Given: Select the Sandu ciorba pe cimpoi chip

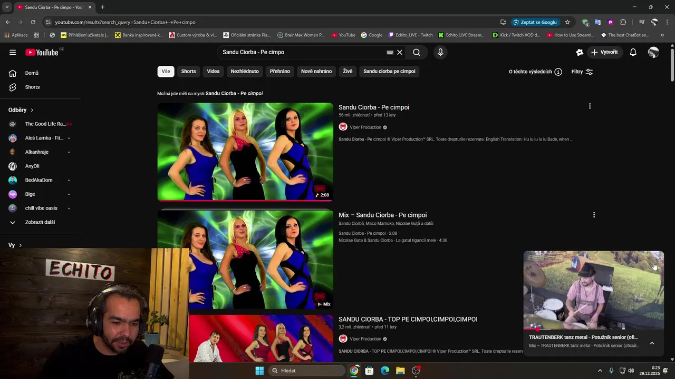Looking at the screenshot, I should click(389, 72).
